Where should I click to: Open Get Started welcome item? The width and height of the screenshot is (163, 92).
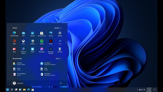[x=48, y=64]
